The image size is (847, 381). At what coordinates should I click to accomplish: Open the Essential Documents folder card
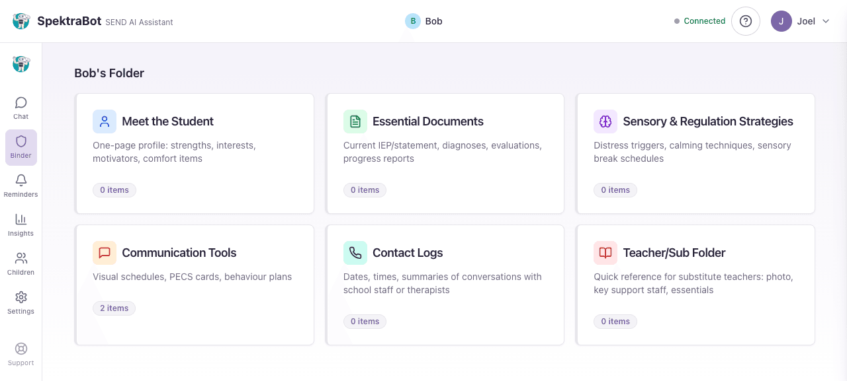(445, 153)
